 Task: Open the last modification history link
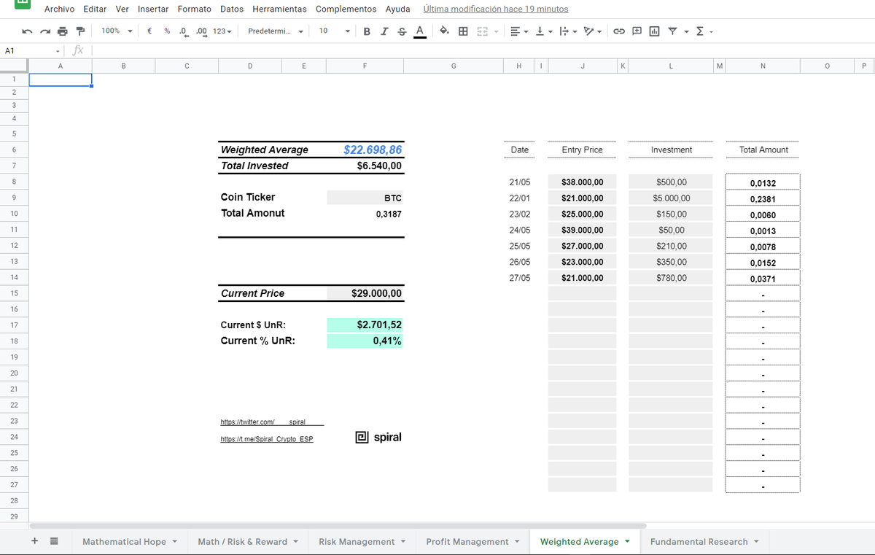(x=496, y=9)
